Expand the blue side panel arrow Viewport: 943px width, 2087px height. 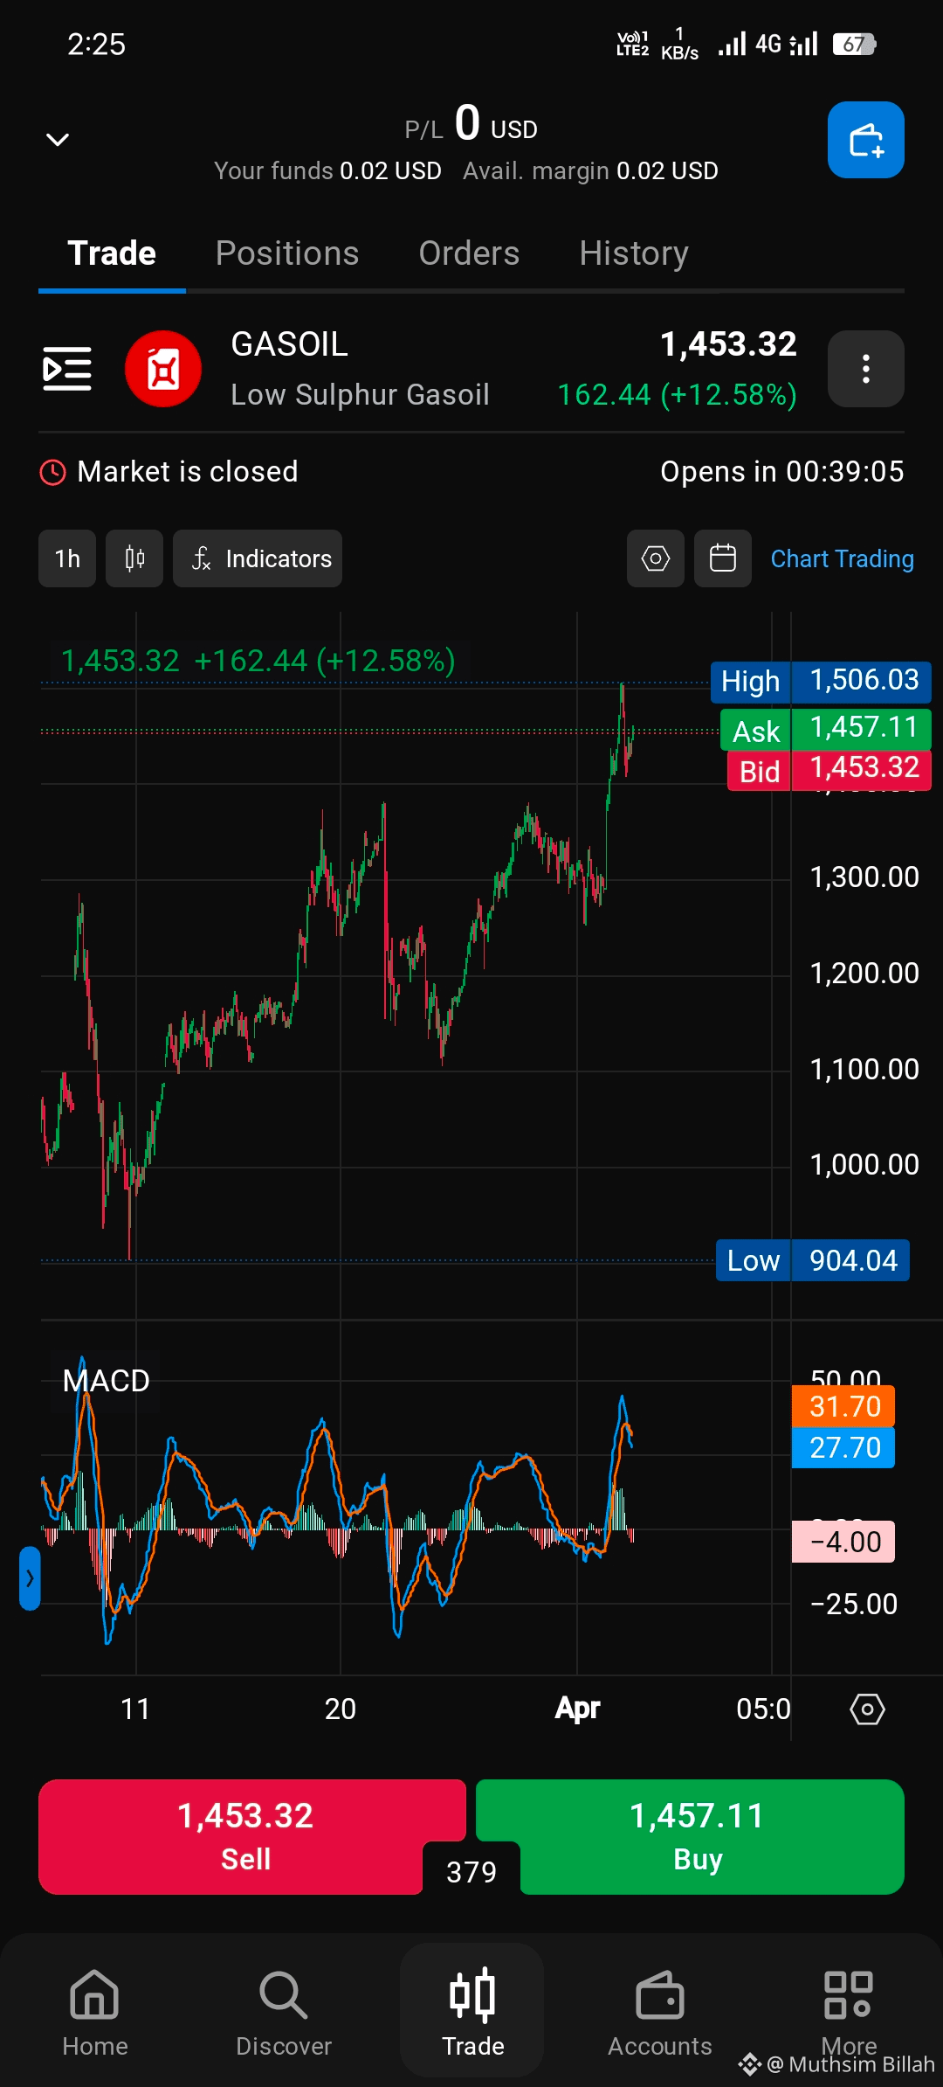pyautogui.click(x=30, y=1578)
